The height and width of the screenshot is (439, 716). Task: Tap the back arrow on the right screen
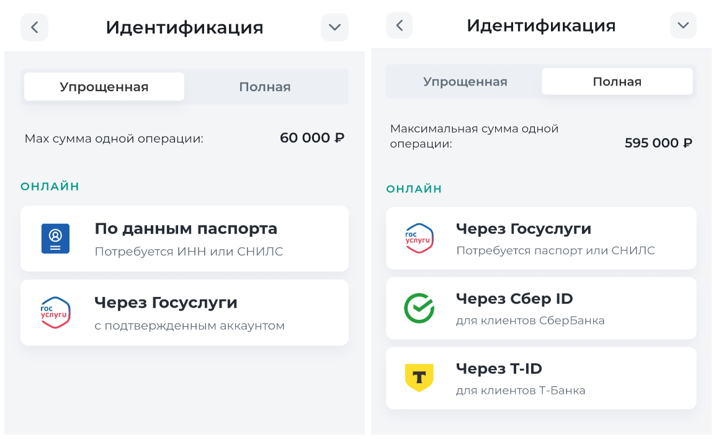point(399,25)
